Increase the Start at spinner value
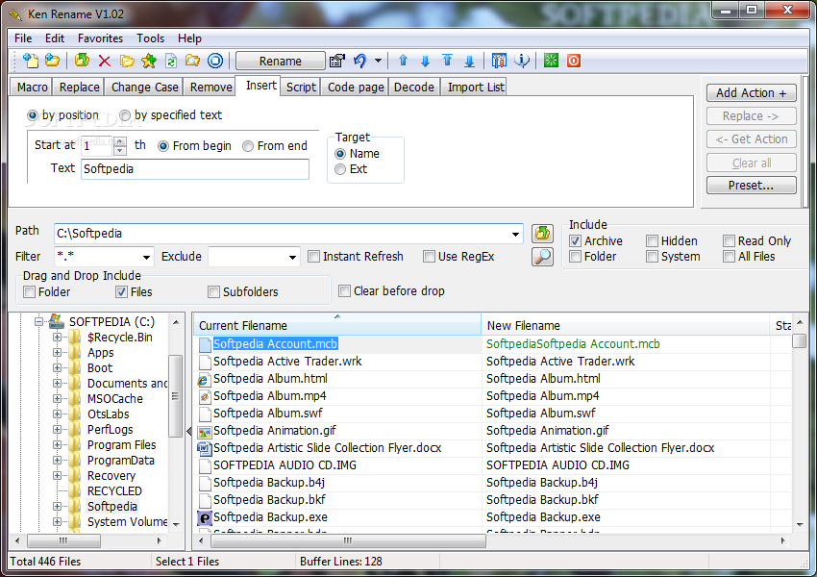Viewport: 817px width, 577px height. [x=120, y=141]
